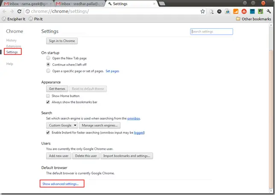The image size is (275, 195).
Task: Click the black circular extension icon
Action: coord(219,12)
